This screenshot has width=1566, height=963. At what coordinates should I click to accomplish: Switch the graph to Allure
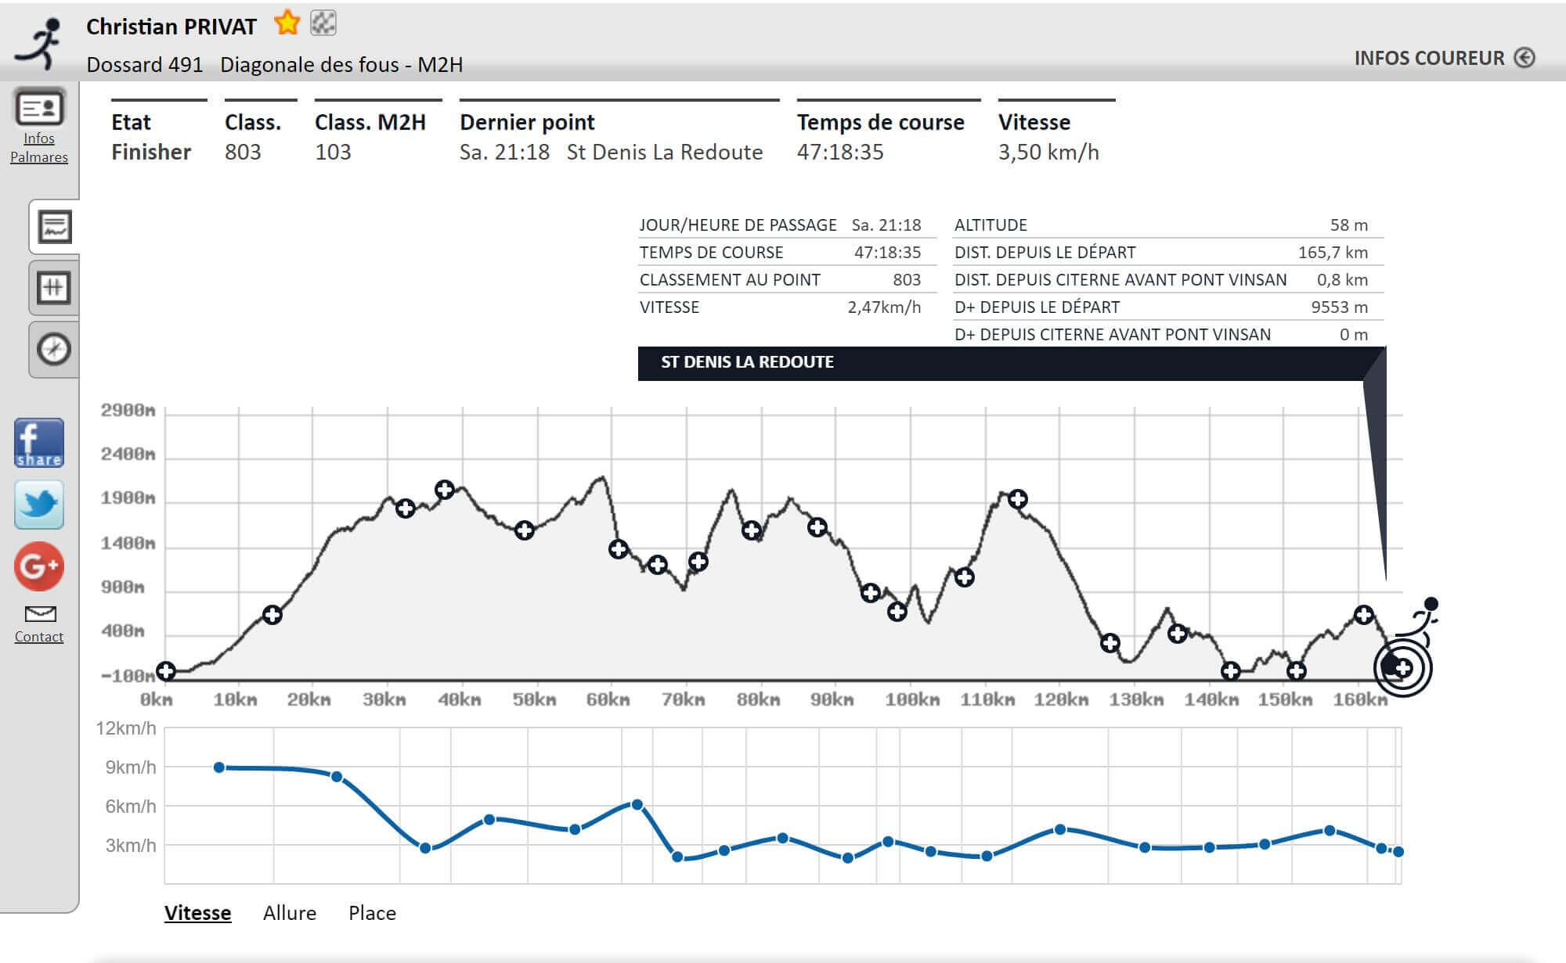pos(290,913)
